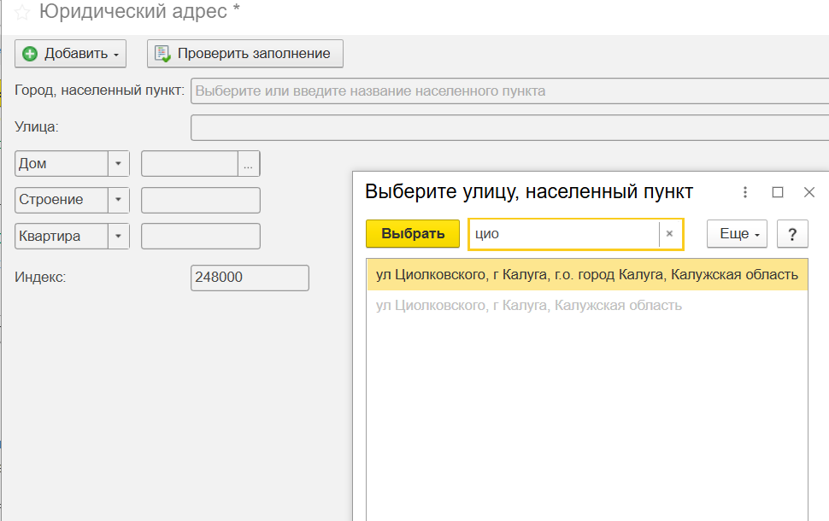
Task: Expand the Строение type dropdown
Action: 118,200
